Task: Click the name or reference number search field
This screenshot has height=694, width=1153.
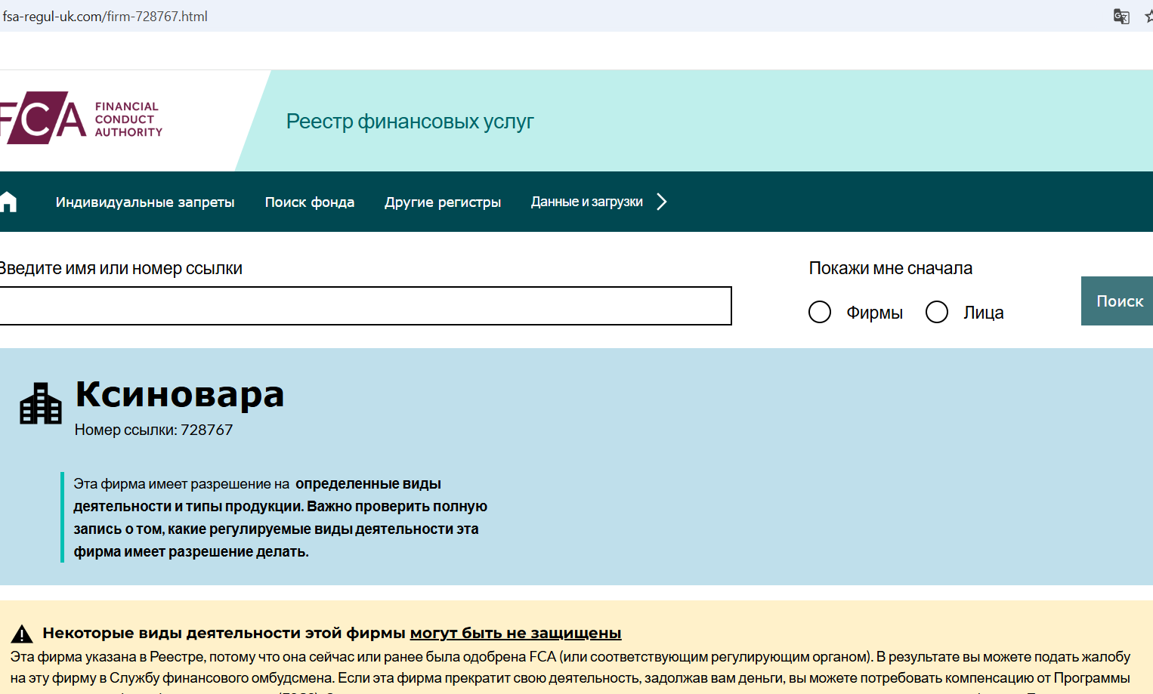Action: click(x=365, y=306)
